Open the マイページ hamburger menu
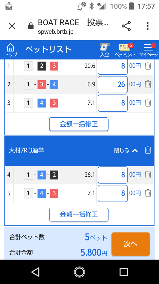Image resolution: width=159 pixels, height=284 pixels. (x=148, y=50)
